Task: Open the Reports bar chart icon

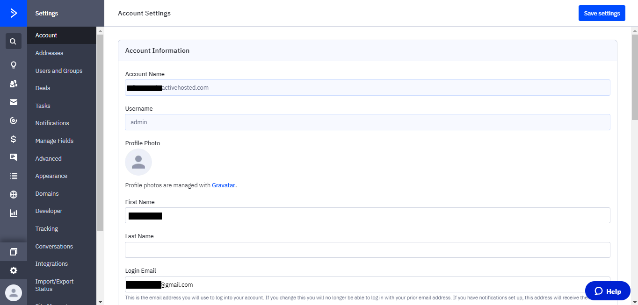Action: 14,213
